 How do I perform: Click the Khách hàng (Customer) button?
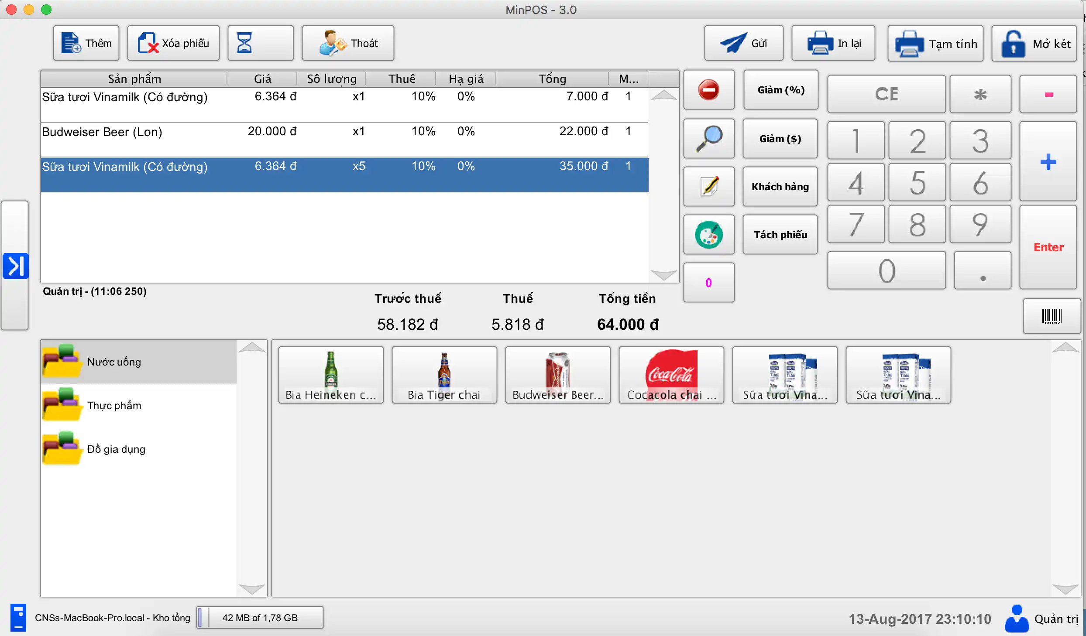click(x=779, y=186)
